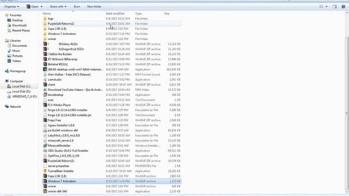Select the LabyMod_v2.8.0_mc1.8.8 file name
The width and height of the screenshot is (349, 196).
64,136
